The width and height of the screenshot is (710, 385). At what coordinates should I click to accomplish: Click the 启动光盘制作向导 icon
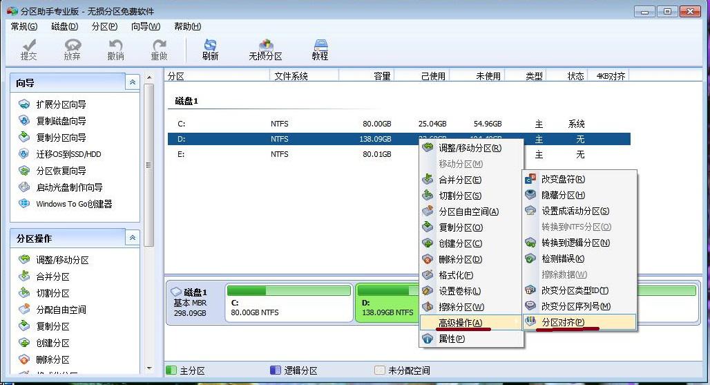pos(24,187)
